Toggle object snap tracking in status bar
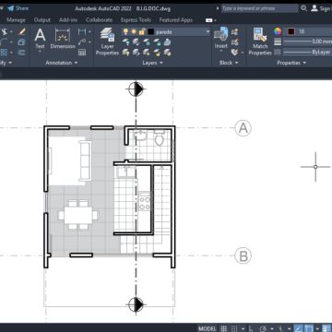This screenshot has width=332, height=332. [x=297, y=328]
